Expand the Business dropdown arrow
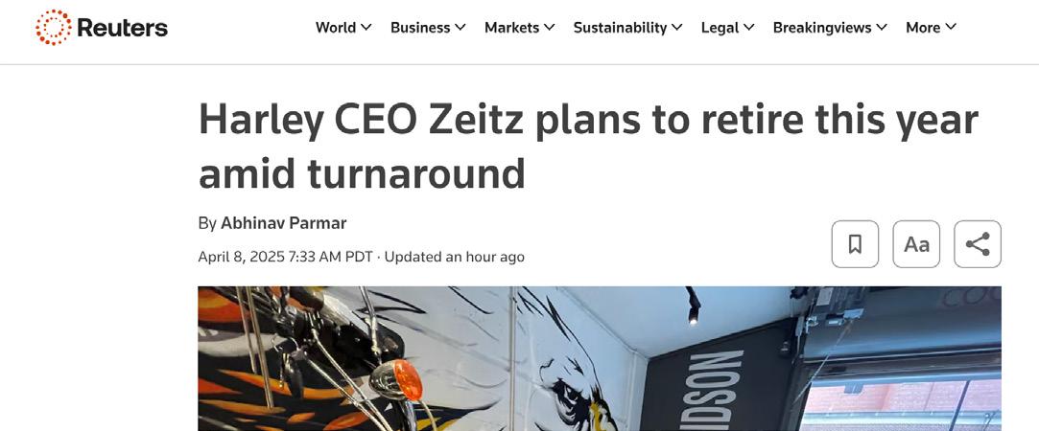1039x431 pixels. coord(460,28)
